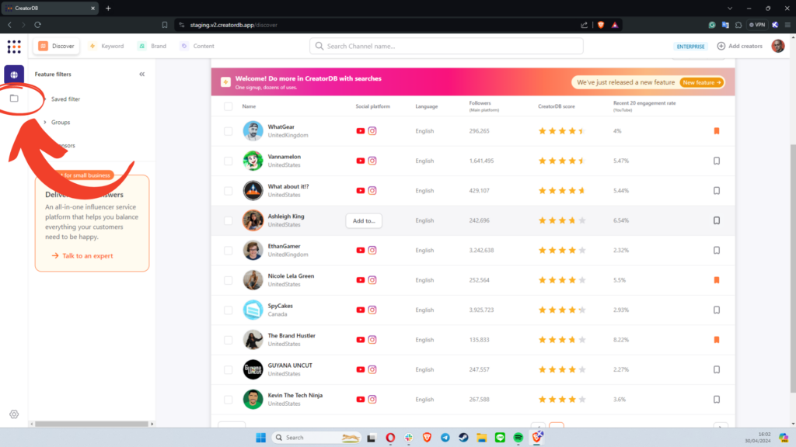796x447 pixels.
Task: Open EthanGamer's Instagram icon
Action: coord(372,251)
